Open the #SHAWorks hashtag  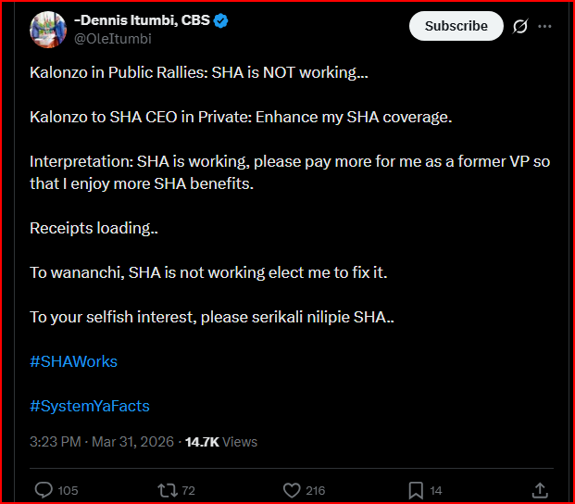(73, 361)
